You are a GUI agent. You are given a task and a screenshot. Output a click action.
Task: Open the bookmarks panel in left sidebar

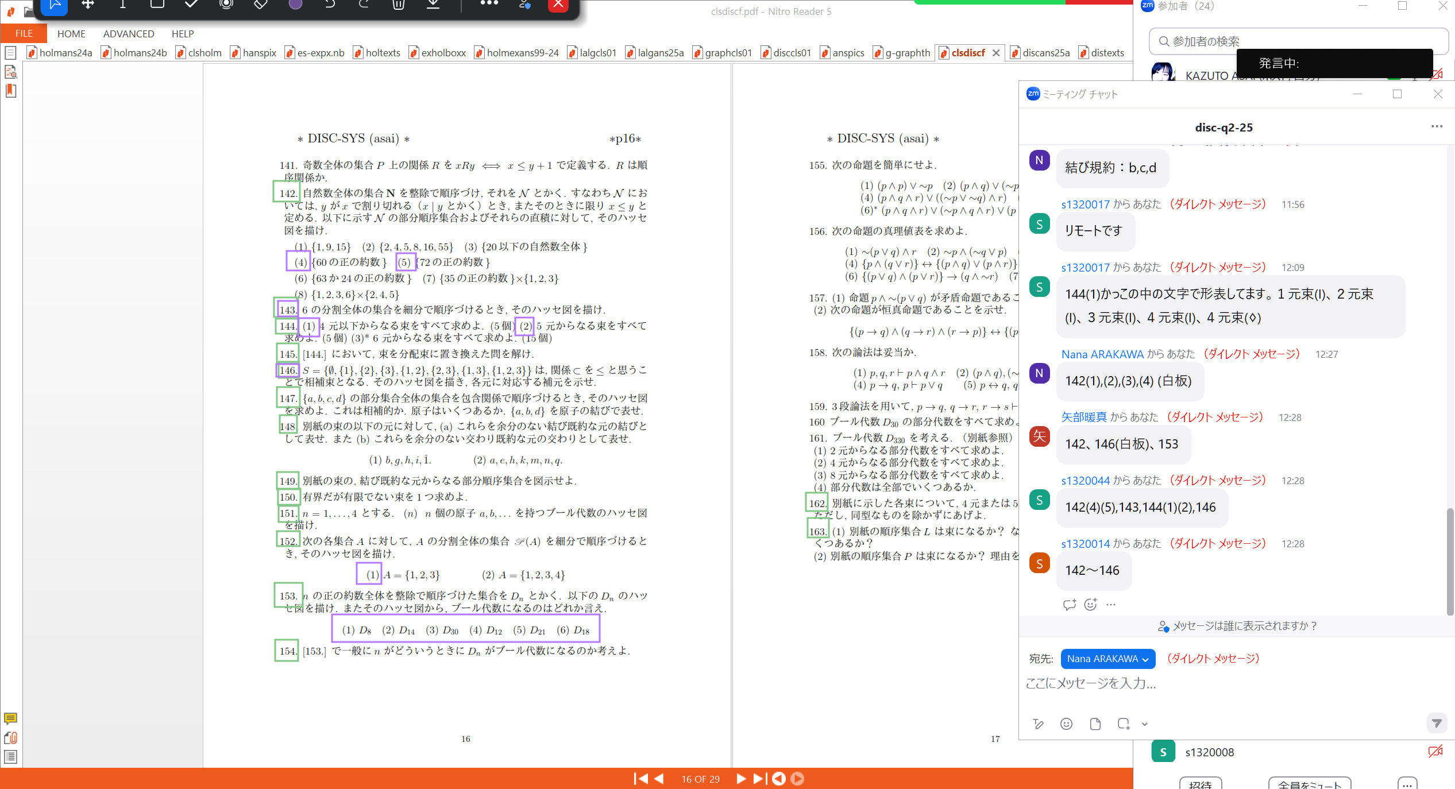tap(10, 91)
